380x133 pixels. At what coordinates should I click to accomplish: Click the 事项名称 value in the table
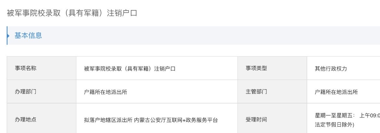point(130,69)
